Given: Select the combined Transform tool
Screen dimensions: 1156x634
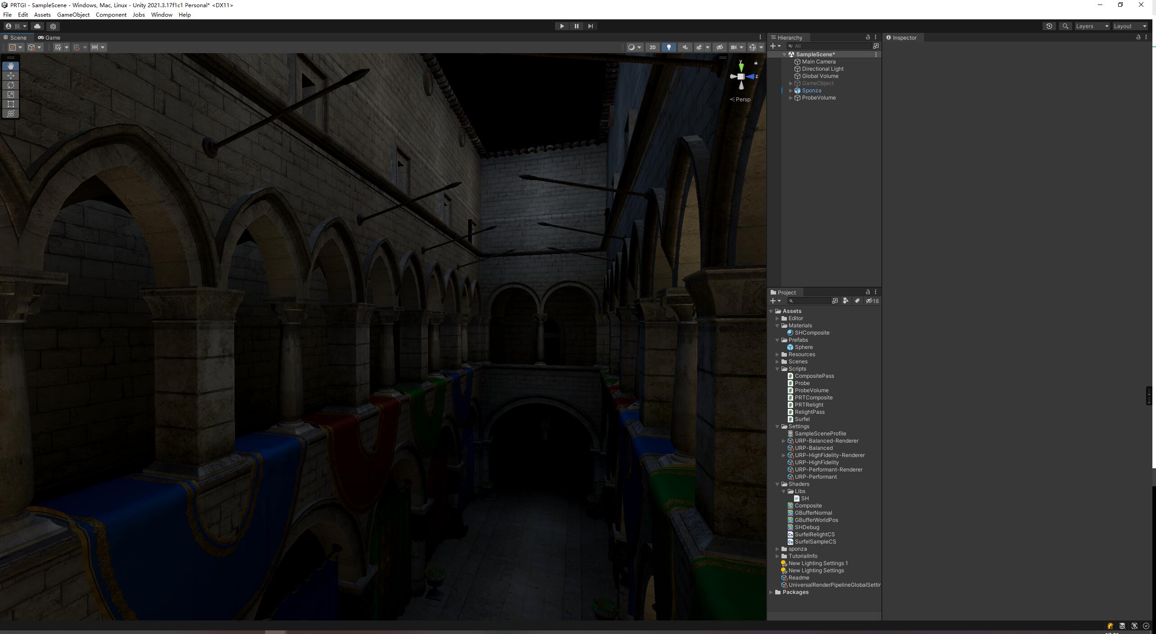Looking at the screenshot, I should pyautogui.click(x=11, y=113).
